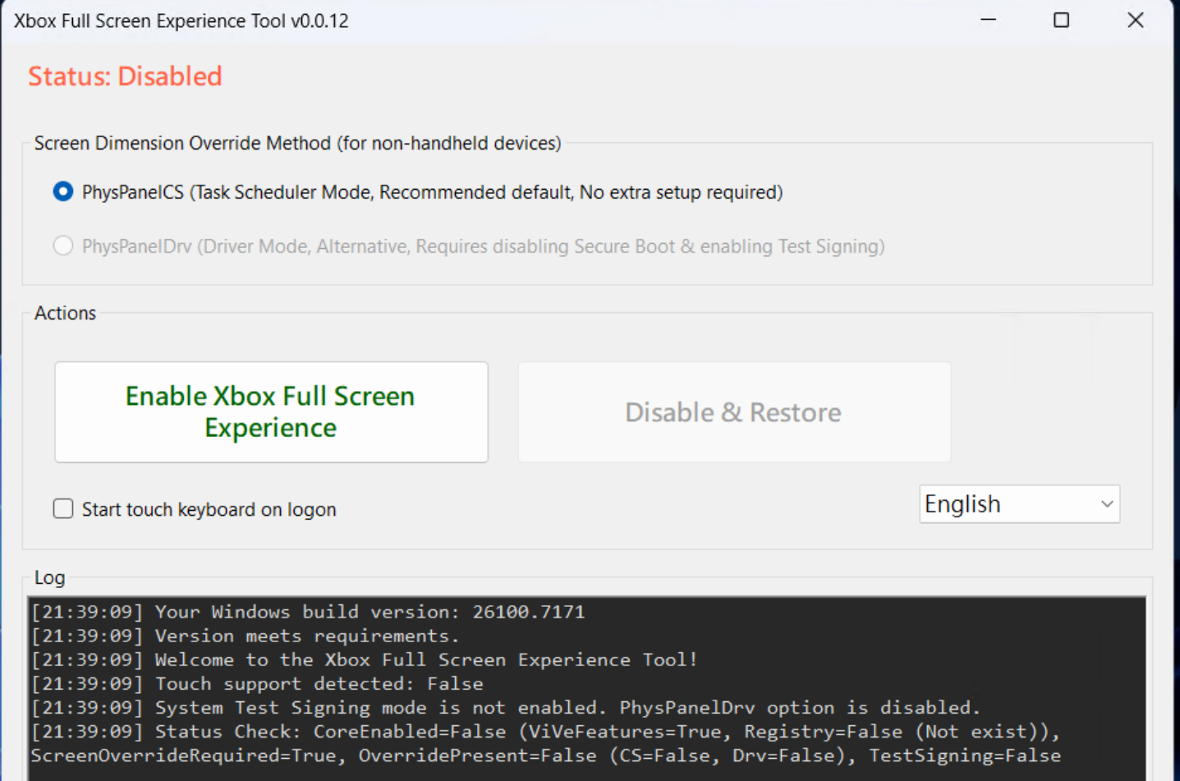This screenshot has width=1180, height=781.
Task: Click the close window icon
Action: pos(1135,20)
